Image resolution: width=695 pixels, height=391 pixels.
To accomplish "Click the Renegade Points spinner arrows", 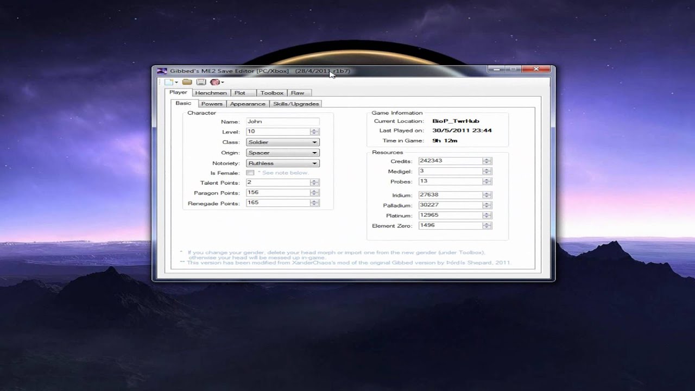I will pos(314,203).
